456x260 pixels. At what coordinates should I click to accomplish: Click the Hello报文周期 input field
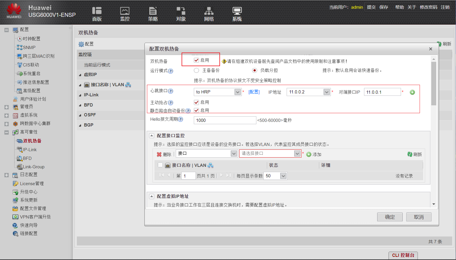(225, 120)
